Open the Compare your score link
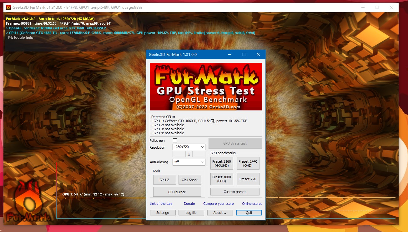Image resolution: width=408 pixels, height=232 pixels. [x=219, y=204]
